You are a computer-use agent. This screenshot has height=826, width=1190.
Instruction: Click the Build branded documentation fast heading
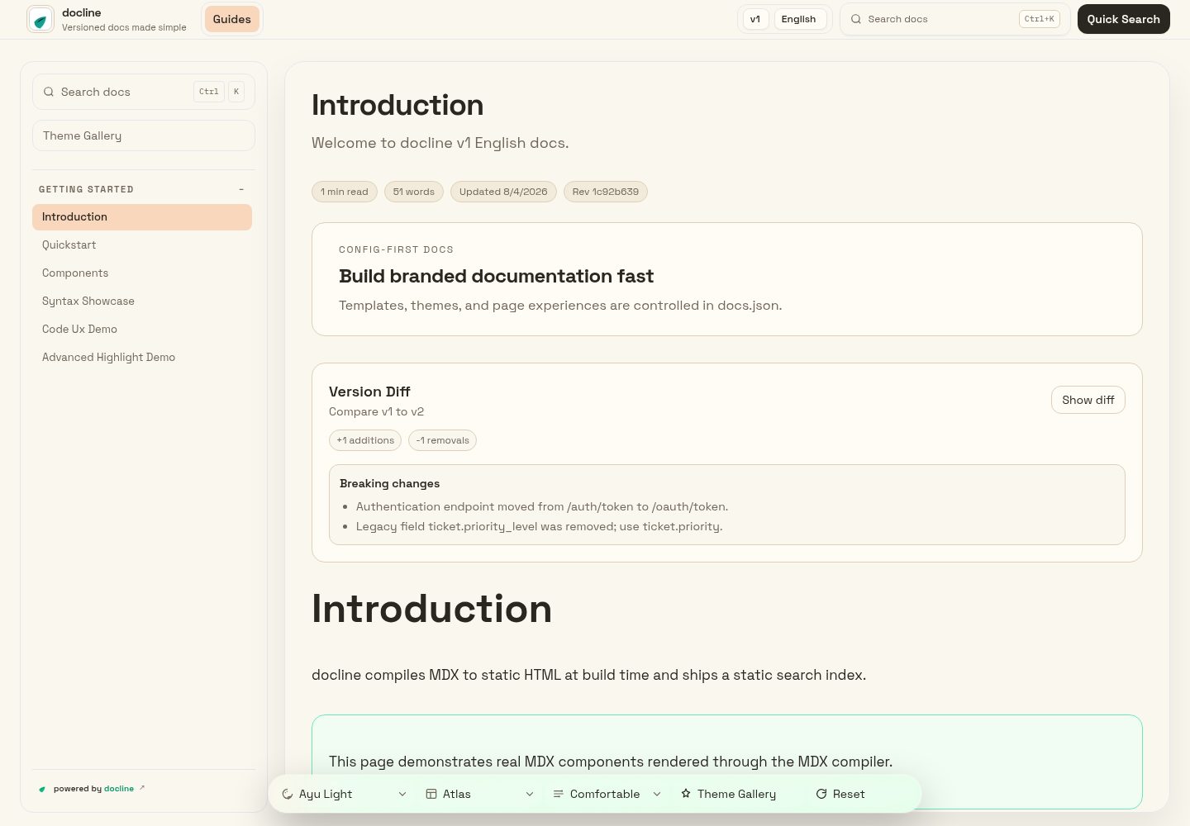(496, 276)
